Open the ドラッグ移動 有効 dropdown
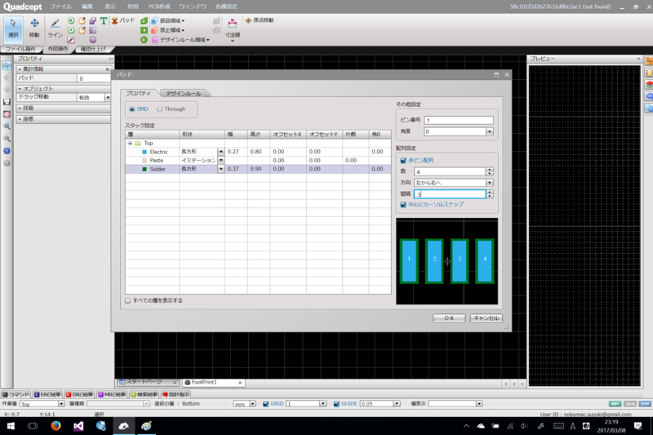This screenshot has width=653, height=435. click(108, 97)
